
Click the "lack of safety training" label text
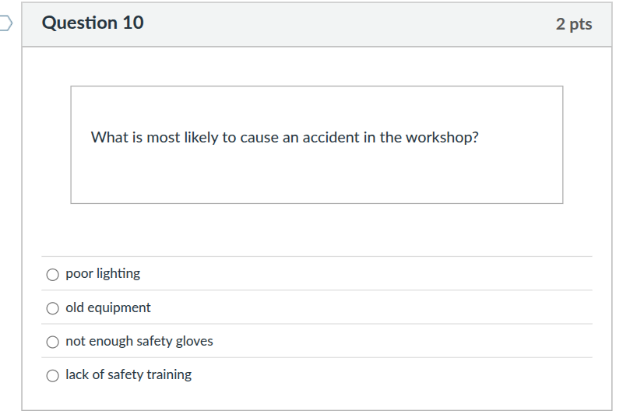click(x=128, y=375)
